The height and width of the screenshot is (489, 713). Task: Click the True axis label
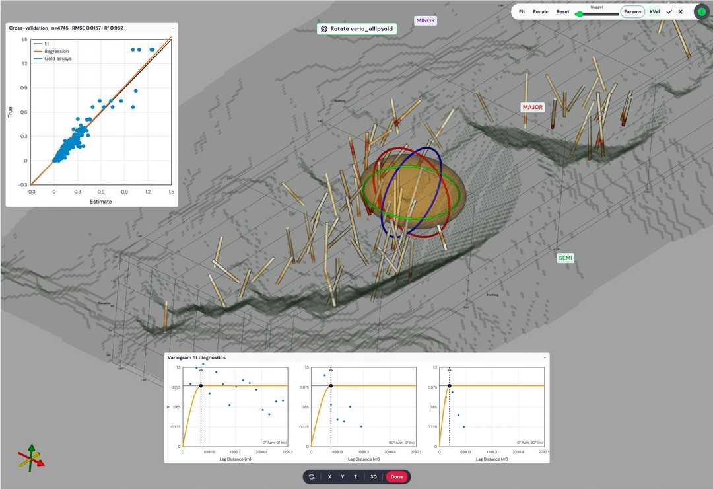click(9, 112)
